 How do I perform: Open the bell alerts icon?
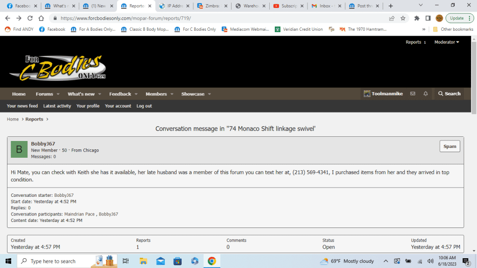pos(425,94)
